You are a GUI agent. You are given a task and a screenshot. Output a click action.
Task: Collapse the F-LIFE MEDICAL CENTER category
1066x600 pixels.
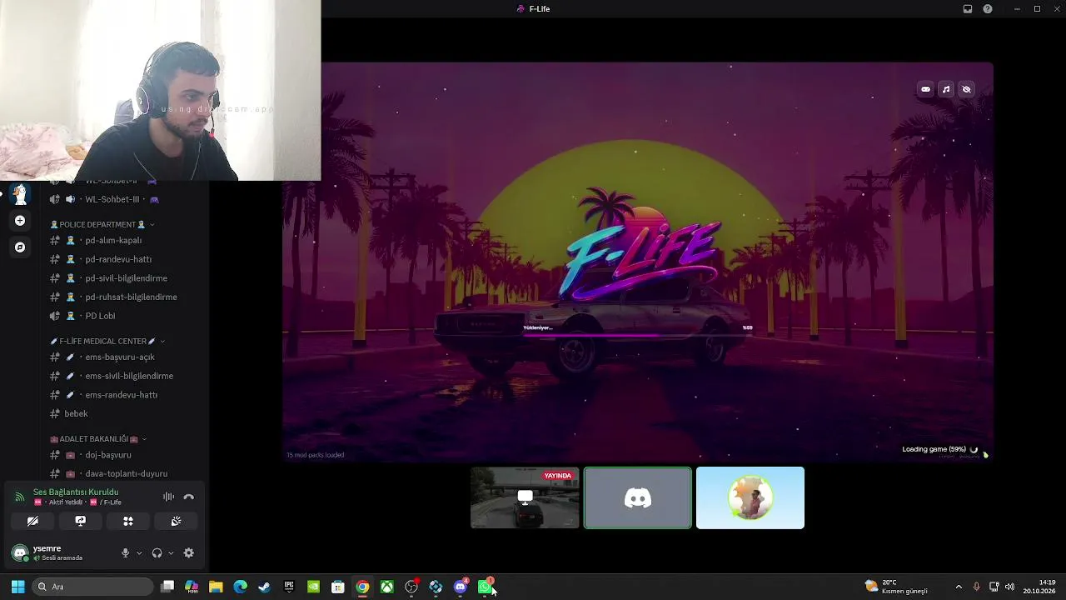(x=107, y=341)
